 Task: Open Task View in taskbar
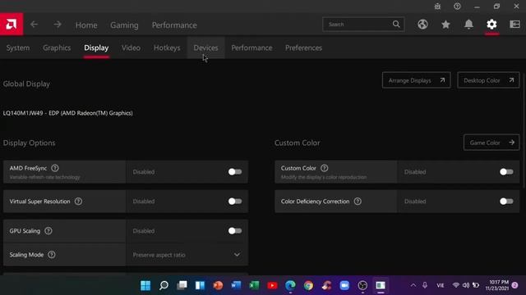click(x=182, y=285)
